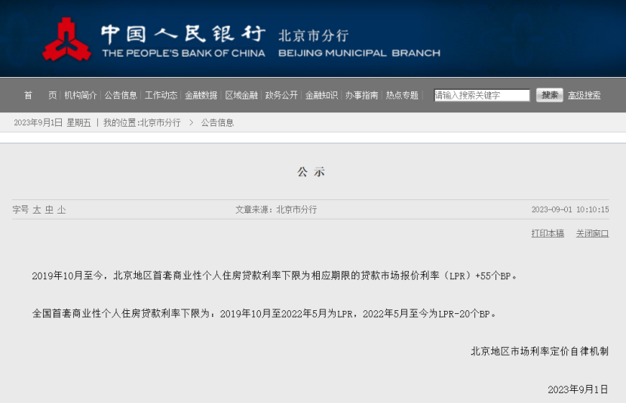Open the 公告信息 navigation menu item
The height and width of the screenshot is (403, 626).
(121, 95)
